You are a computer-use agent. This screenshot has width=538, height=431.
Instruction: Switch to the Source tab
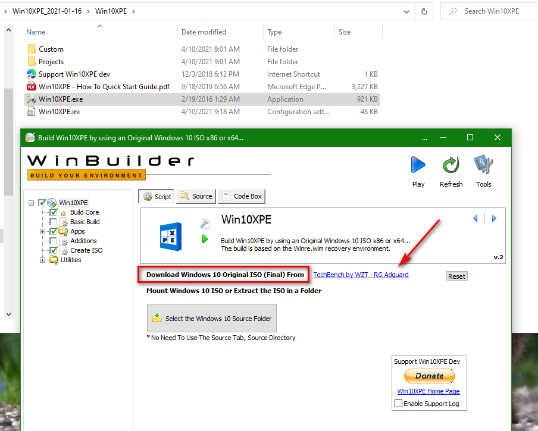[x=196, y=196]
